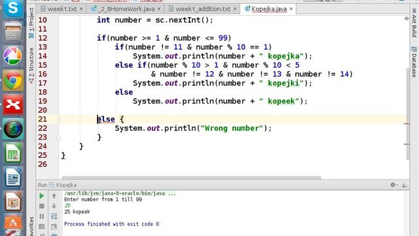The width and height of the screenshot is (419, 236).
Task: Place cursor on line number 12 gutter
Action: pos(43,38)
